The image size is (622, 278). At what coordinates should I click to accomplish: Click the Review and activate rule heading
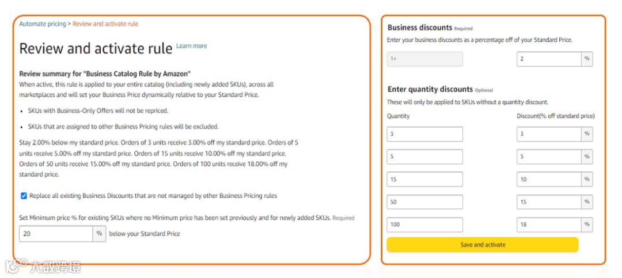[96, 48]
